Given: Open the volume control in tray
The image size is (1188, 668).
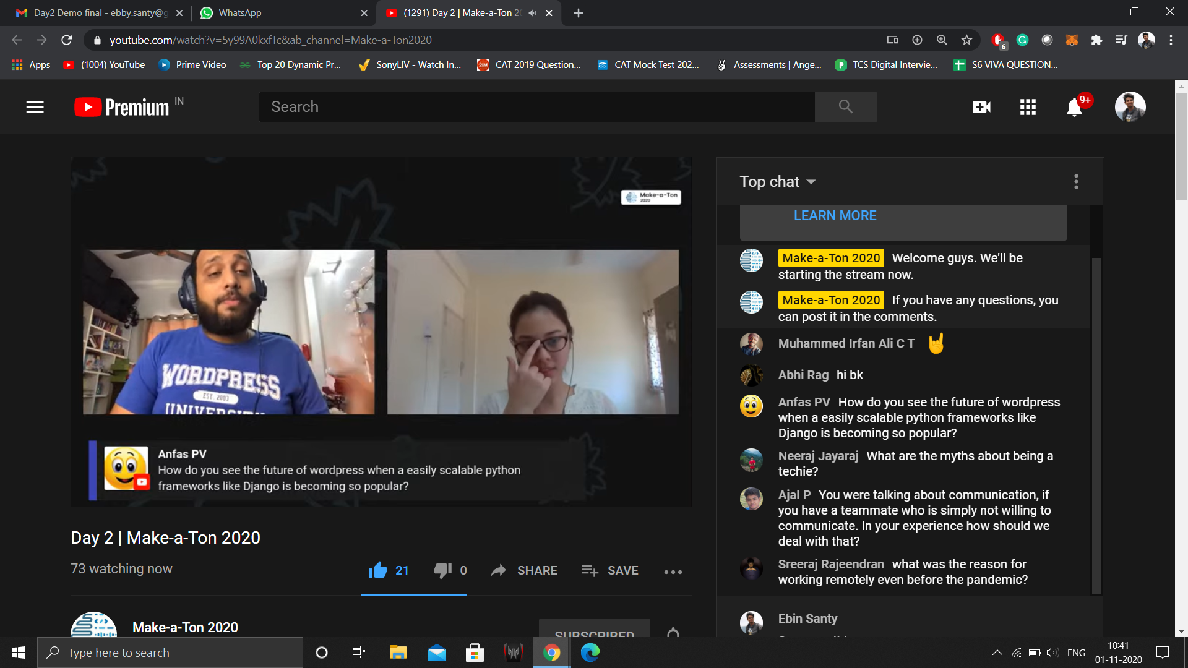Looking at the screenshot, I should pyautogui.click(x=1052, y=653).
